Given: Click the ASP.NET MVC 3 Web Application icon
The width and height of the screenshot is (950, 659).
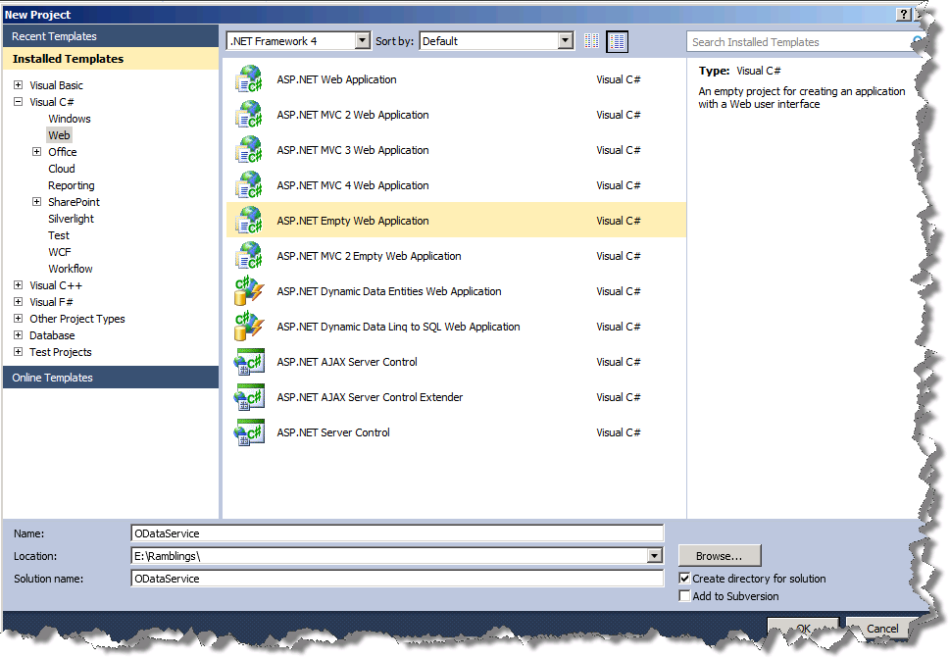Looking at the screenshot, I should click(249, 150).
